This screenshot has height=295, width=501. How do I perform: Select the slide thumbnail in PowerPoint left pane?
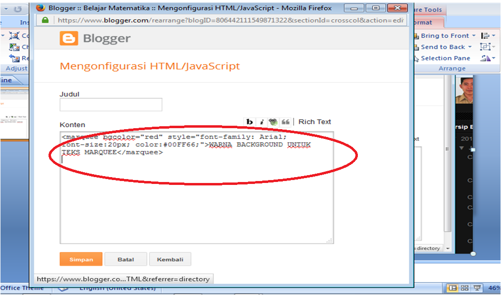14,114
